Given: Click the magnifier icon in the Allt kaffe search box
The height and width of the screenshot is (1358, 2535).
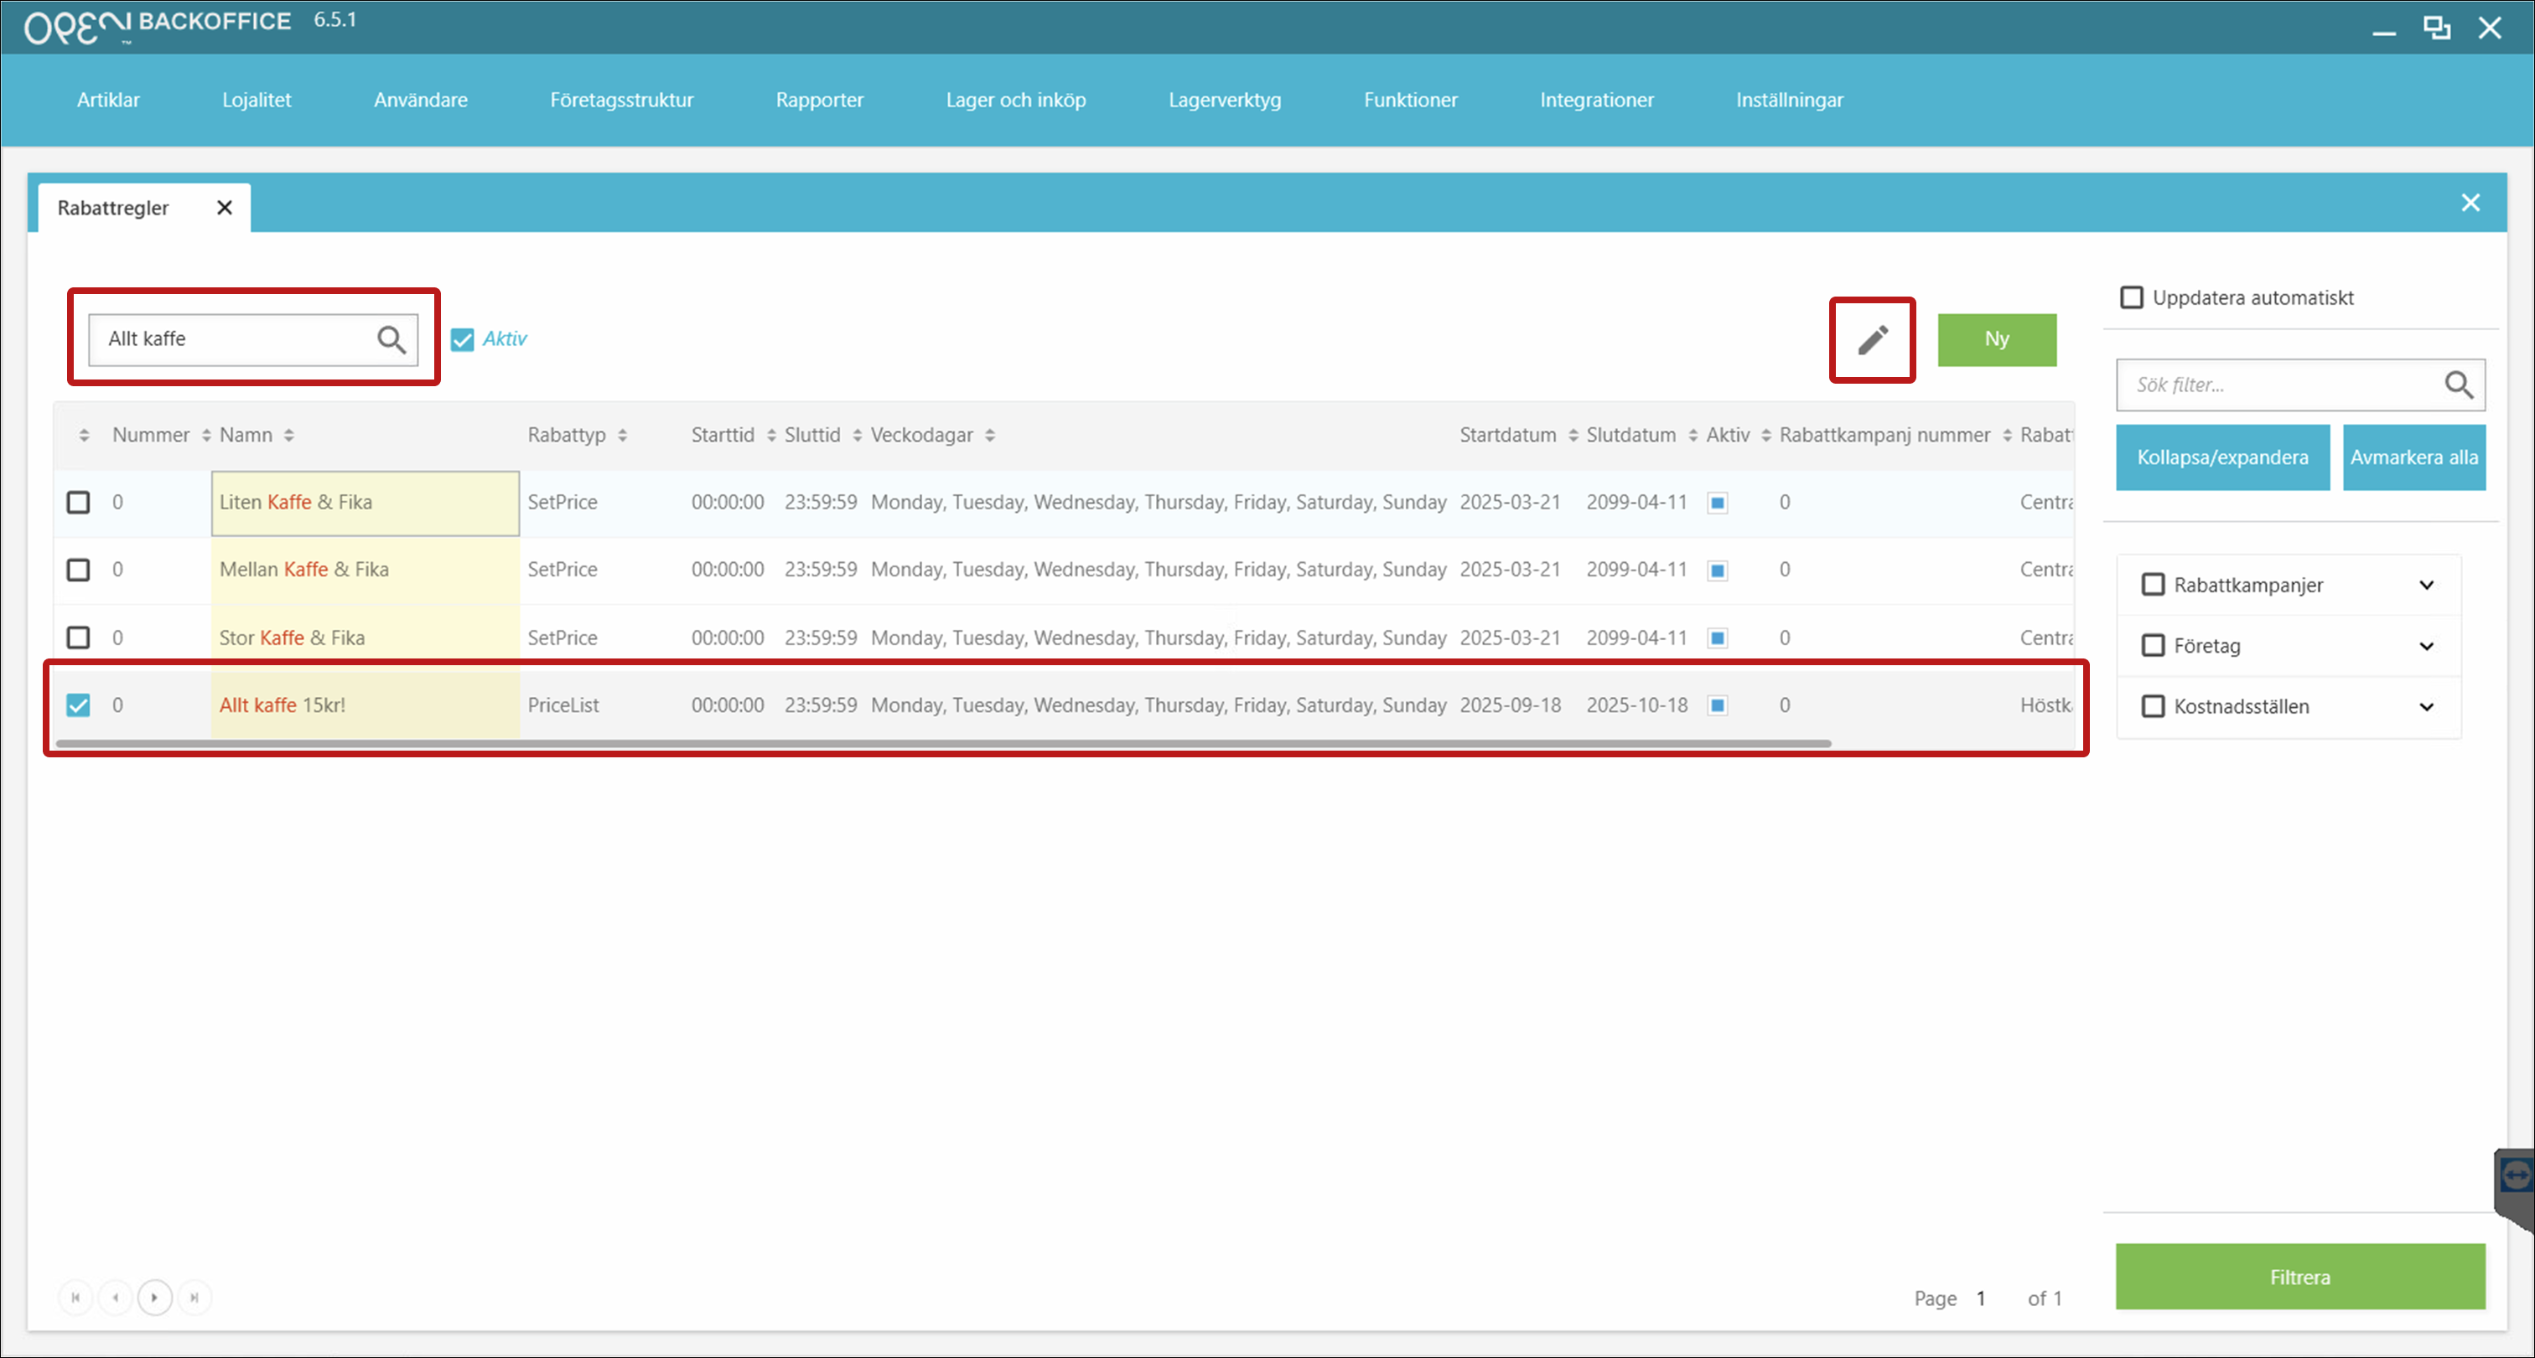Looking at the screenshot, I should click(x=391, y=340).
